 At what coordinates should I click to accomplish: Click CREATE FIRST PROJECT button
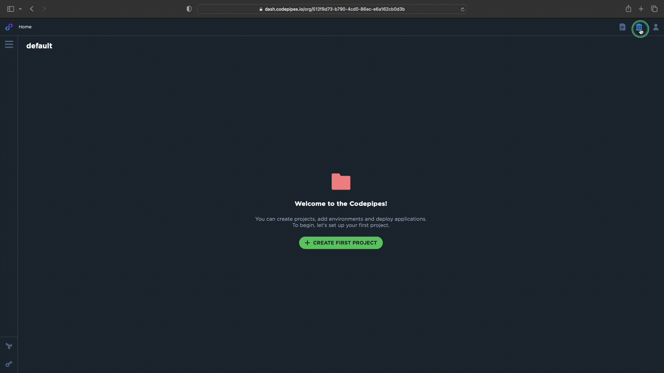point(341,243)
